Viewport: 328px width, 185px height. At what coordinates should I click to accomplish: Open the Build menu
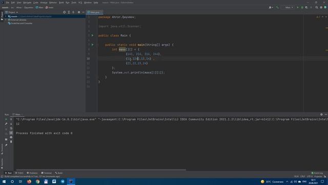[x=61, y=3]
